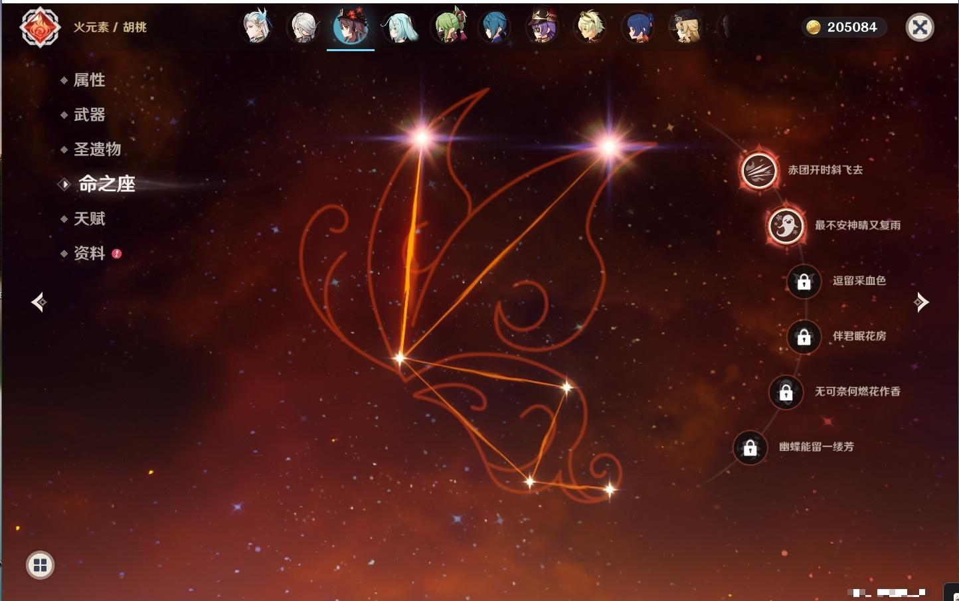Select the locked 无可奈何燃花作香 node

click(x=786, y=392)
